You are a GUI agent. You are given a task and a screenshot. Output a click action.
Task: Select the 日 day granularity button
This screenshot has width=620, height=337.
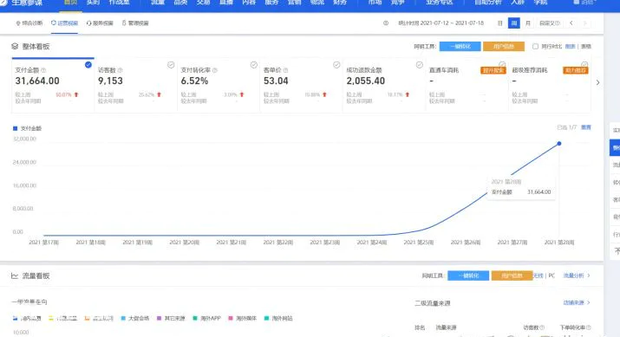499,23
